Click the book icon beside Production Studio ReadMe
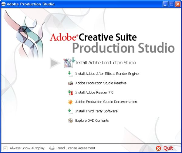The width and height of the screenshot is (182, 153). pos(70,83)
